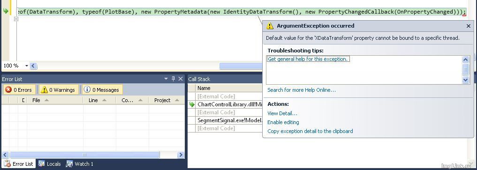Copy exception detail to the clipboard
This screenshot has height=170, width=477.
pos(310,131)
